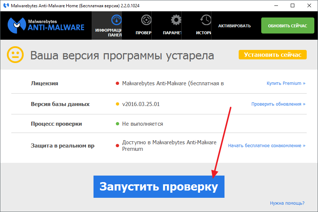Image resolution: width=318 pixels, height=212 pixels.
Task: Click Начать бесплатное ознакомление link
Action: pos(266,146)
